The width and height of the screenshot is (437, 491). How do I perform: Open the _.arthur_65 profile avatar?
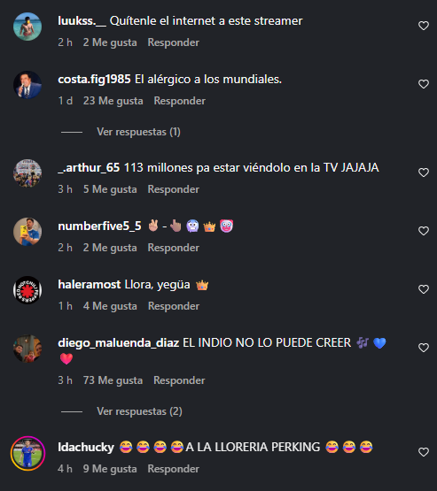click(27, 173)
